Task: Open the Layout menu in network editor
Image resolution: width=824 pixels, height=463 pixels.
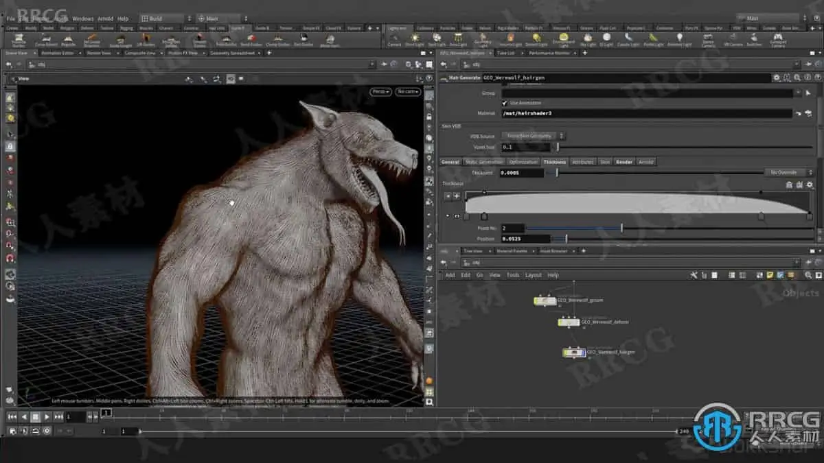Action: click(533, 275)
